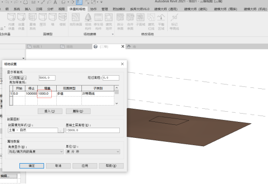This screenshot has width=268, height=184.
Task: Click the contour interval field showing 5000.0
Action: click(47, 78)
